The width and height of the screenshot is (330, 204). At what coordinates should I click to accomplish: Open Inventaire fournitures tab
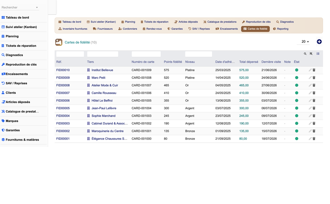73,29
